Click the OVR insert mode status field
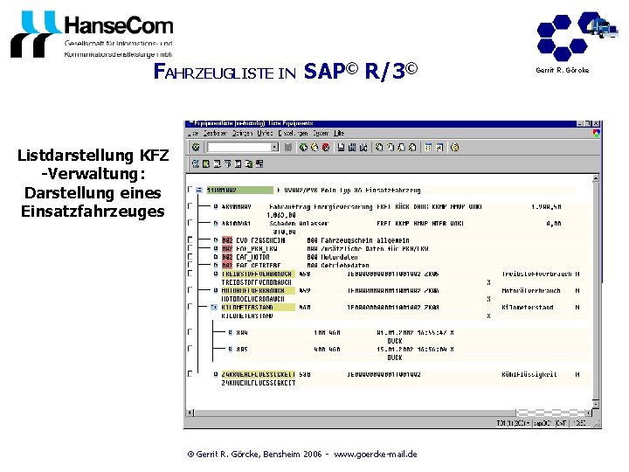 [561, 423]
